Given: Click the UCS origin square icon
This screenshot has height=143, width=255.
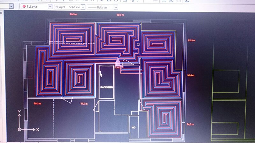Looking at the screenshot, I should pyautogui.click(x=19, y=130).
